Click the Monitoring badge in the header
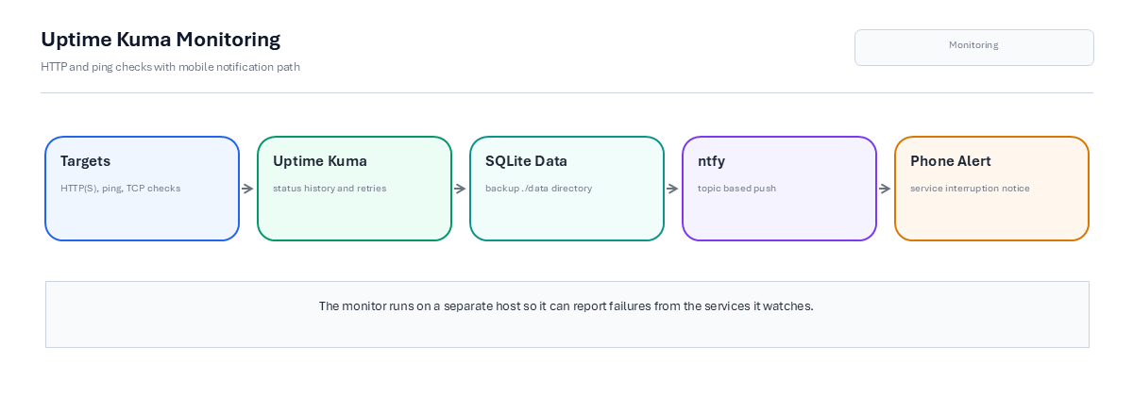The width and height of the screenshot is (1133, 396). (973, 47)
